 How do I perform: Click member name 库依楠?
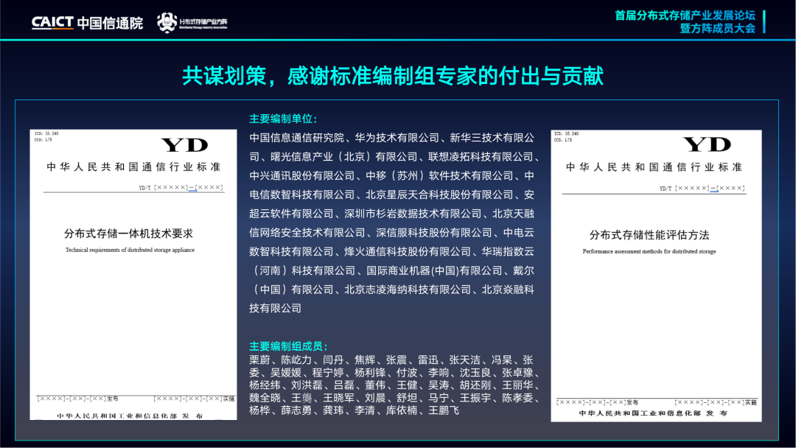(402, 410)
